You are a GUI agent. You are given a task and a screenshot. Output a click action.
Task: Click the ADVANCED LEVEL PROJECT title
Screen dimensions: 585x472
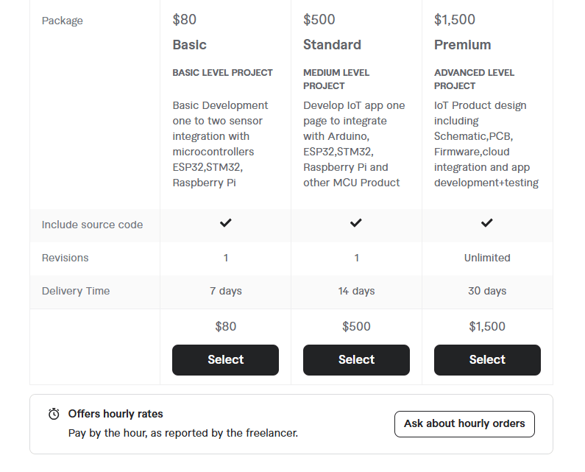coord(474,80)
